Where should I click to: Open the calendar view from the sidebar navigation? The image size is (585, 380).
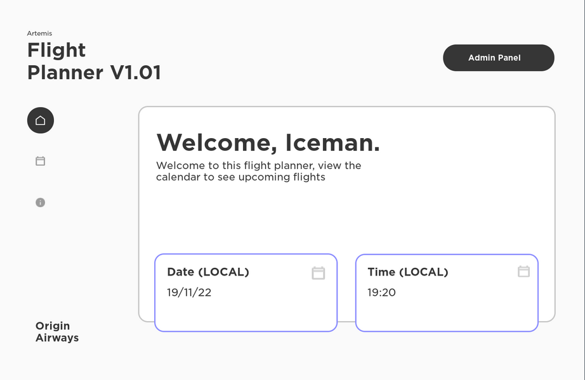(x=40, y=161)
